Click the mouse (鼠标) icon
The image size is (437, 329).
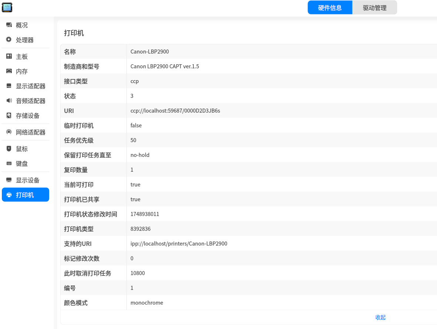point(9,149)
